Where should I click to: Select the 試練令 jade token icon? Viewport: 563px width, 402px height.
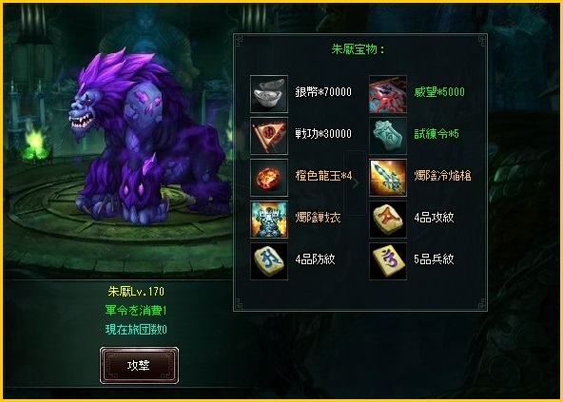tap(388, 136)
